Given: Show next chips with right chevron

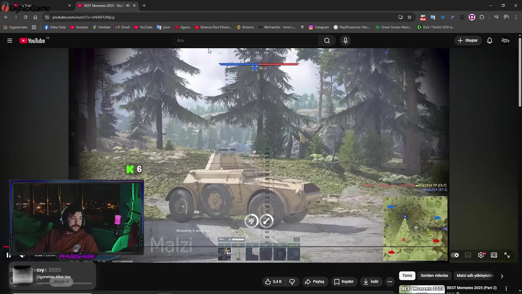Looking at the screenshot, I should pos(502,276).
